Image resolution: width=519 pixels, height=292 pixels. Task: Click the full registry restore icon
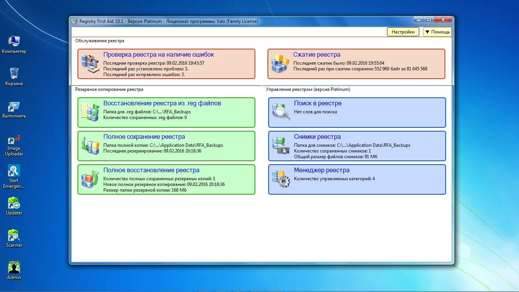pos(90,179)
